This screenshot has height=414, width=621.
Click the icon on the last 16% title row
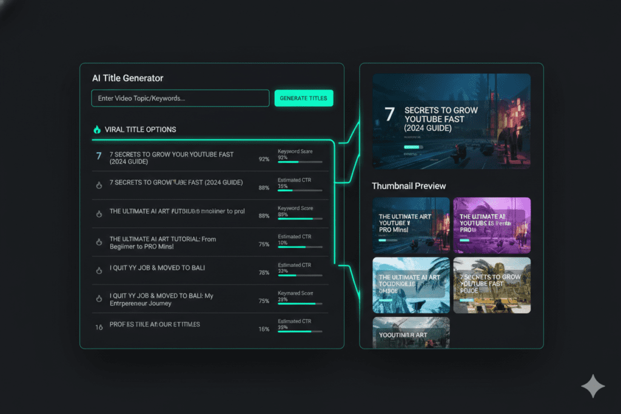[x=99, y=327]
